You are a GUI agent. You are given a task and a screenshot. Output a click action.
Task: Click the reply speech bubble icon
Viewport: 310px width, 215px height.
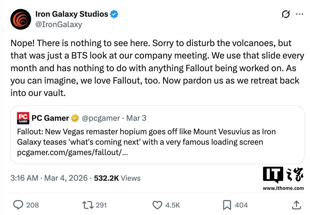tap(19, 205)
